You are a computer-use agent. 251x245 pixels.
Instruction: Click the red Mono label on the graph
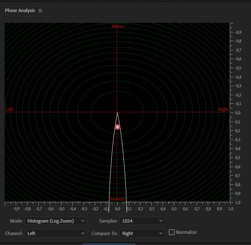coord(118,26)
